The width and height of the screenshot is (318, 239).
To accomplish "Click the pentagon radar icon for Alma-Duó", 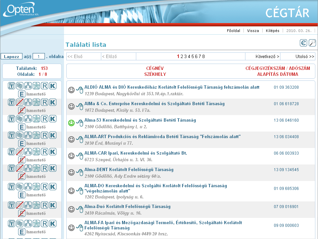I will click(x=36, y=205).
